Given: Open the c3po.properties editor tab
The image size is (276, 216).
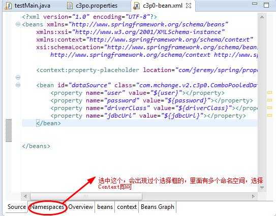Looking at the screenshot, I should pyautogui.click(x=93, y=6).
